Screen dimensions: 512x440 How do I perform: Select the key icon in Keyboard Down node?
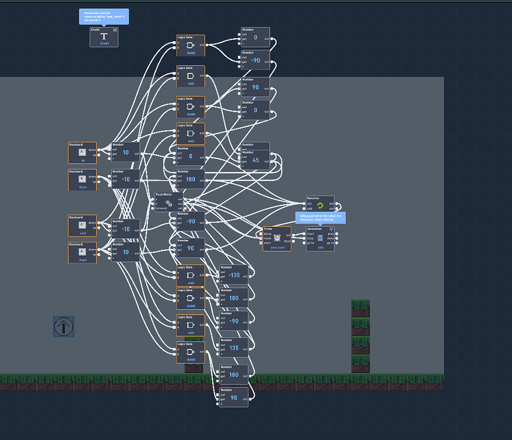click(x=82, y=179)
